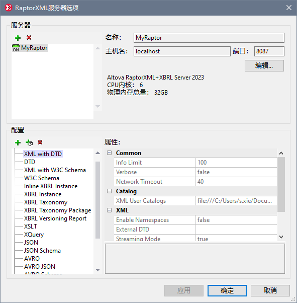297x303 pixels.
Task: Click Verbose value false
Action: pos(236,172)
